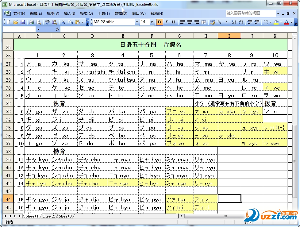The height and width of the screenshot is (227, 300).
Task: Open the 帮助(H) menu
Action: pos(157,13)
